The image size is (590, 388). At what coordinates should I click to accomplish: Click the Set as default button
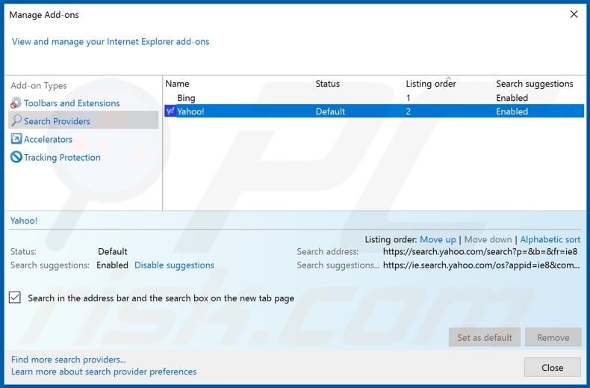coord(484,337)
